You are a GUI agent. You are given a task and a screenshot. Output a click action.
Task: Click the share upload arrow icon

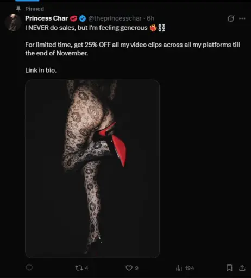[x=242, y=268]
